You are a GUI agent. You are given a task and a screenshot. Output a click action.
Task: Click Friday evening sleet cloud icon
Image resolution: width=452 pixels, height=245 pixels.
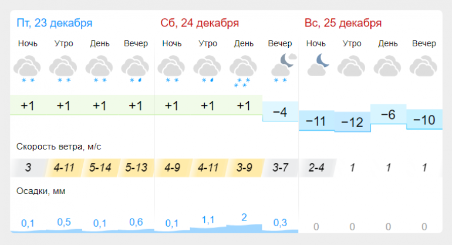click(x=135, y=69)
